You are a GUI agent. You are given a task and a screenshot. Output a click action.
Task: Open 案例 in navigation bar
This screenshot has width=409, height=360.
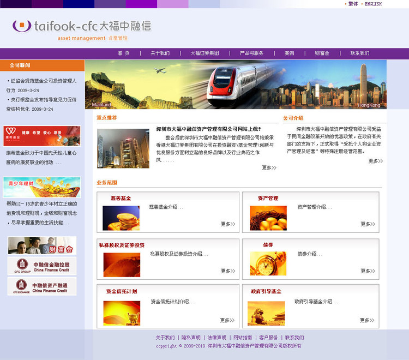289,53
